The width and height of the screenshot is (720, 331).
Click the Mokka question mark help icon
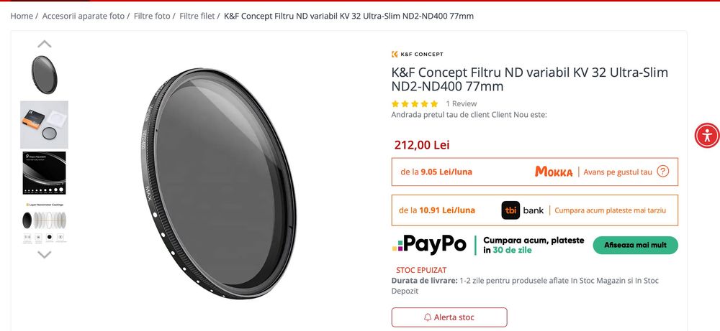pyautogui.click(x=663, y=172)
